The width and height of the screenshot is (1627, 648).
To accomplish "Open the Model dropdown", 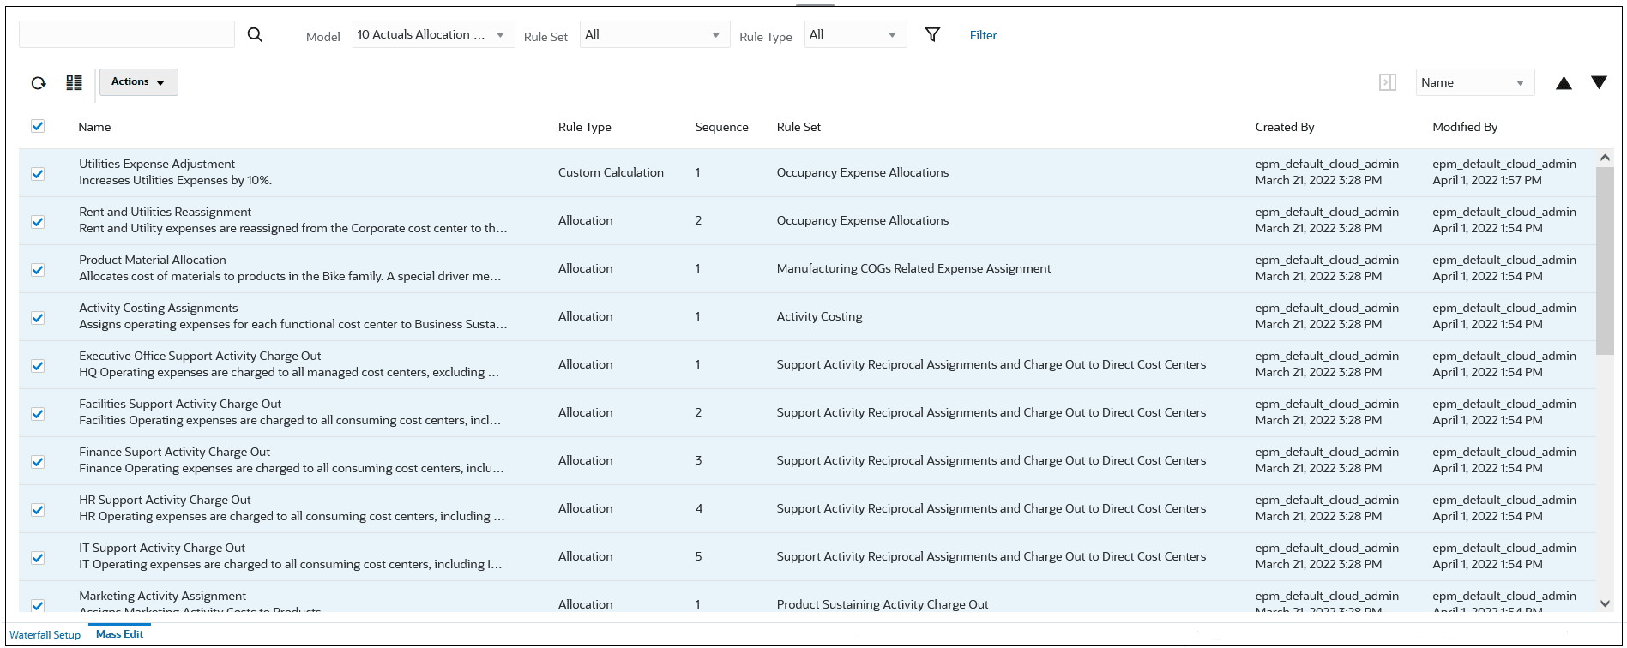I will [x=433, y=35].
